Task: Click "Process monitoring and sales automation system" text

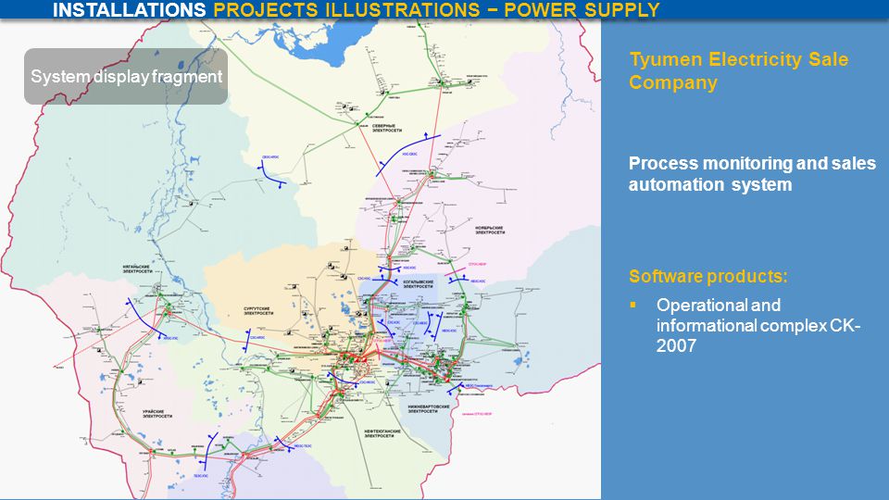Action: [752, 173]
